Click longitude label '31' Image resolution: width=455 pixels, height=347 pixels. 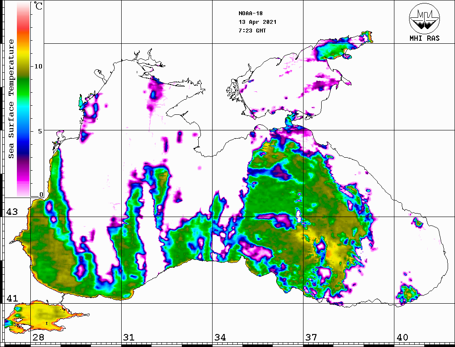pos(129,337)
